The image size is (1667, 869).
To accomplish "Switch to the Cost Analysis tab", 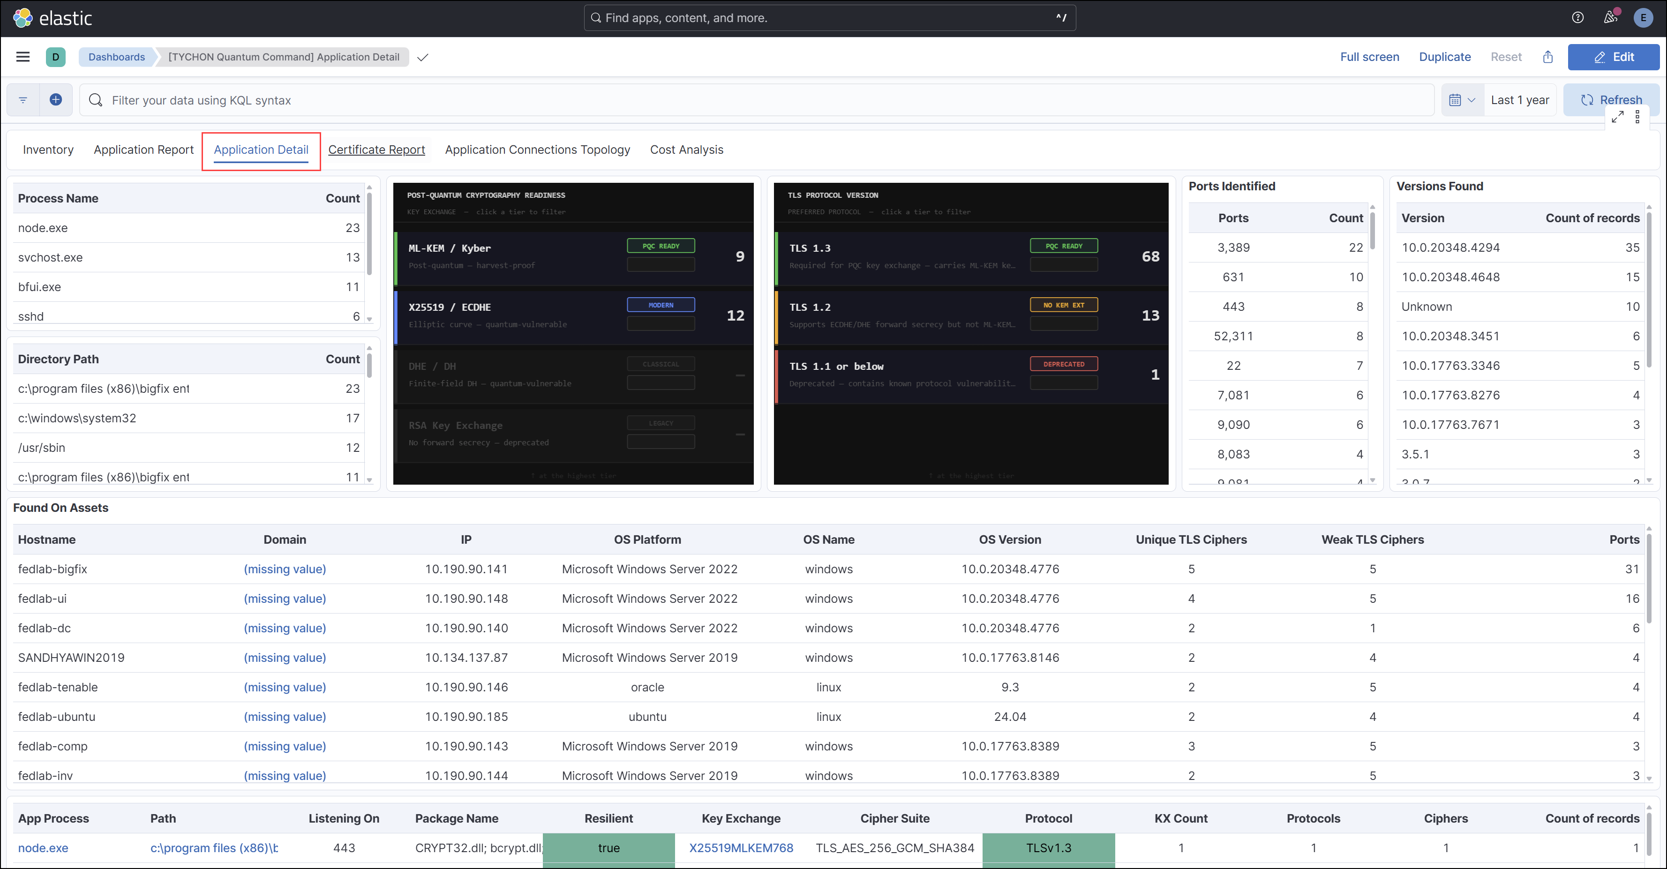I will click(687, 150).
